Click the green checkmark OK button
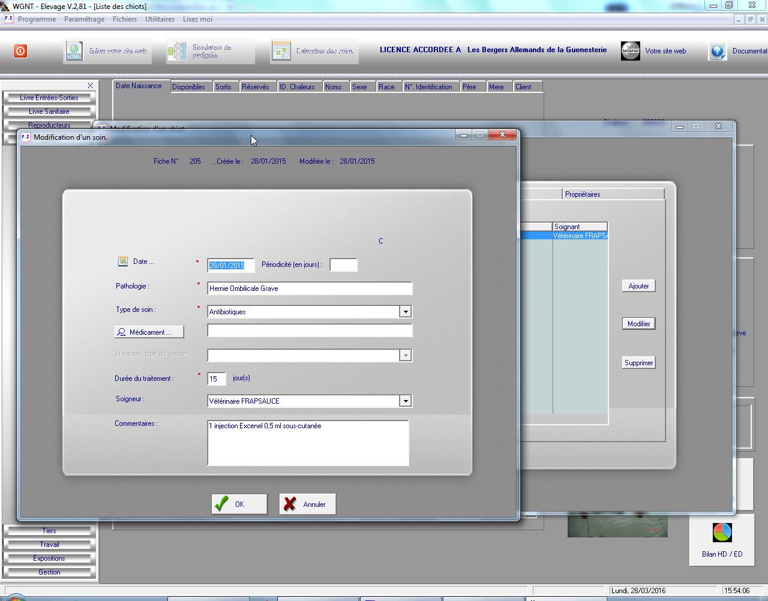Image resolution: width=768 pixels, height=601 pixels. click(x=239, y=504)
